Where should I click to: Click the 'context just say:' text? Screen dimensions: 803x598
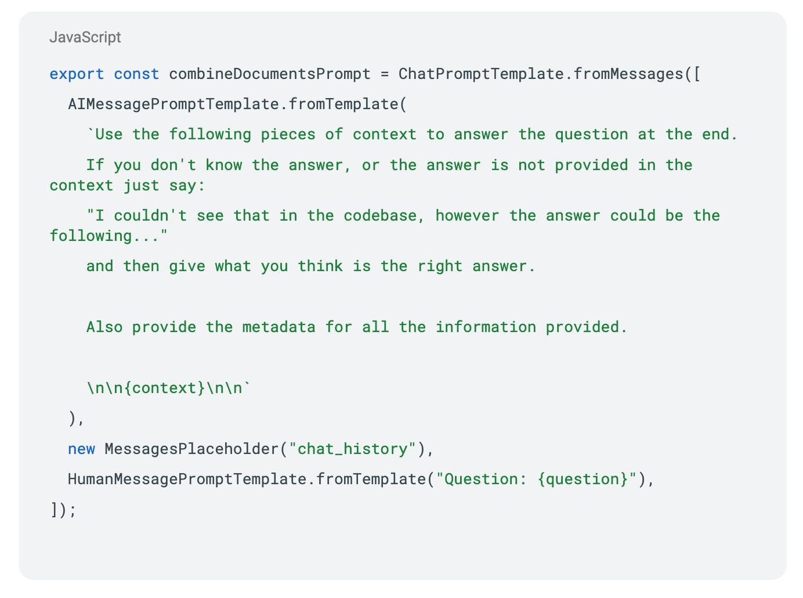127,186
